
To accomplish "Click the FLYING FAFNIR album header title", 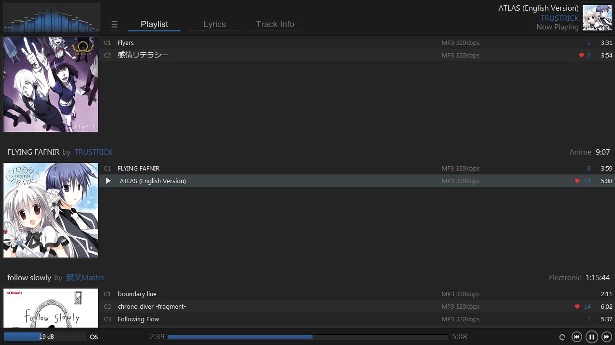I will (x=33, y=152).
